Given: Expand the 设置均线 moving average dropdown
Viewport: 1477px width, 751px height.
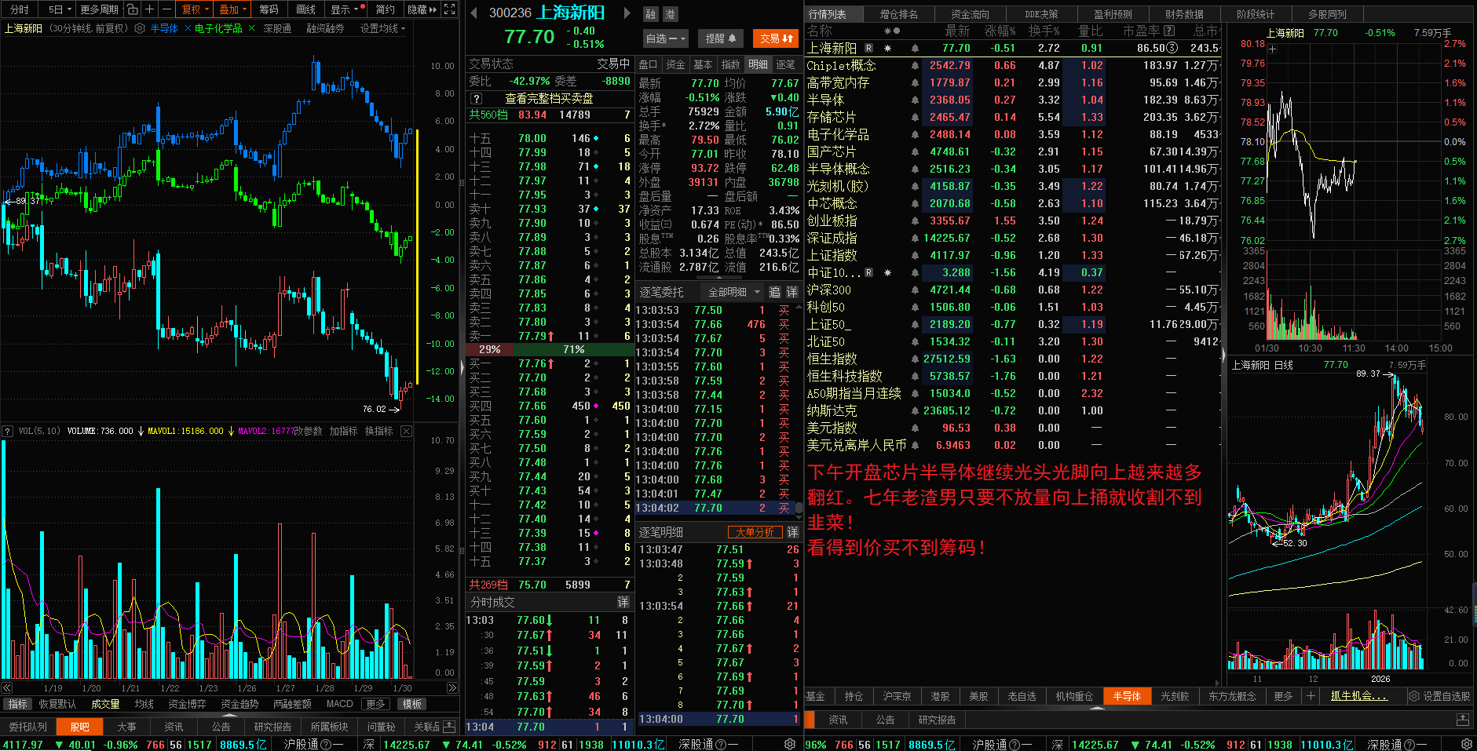Looking at the screenshot, I should pos(383,28).
